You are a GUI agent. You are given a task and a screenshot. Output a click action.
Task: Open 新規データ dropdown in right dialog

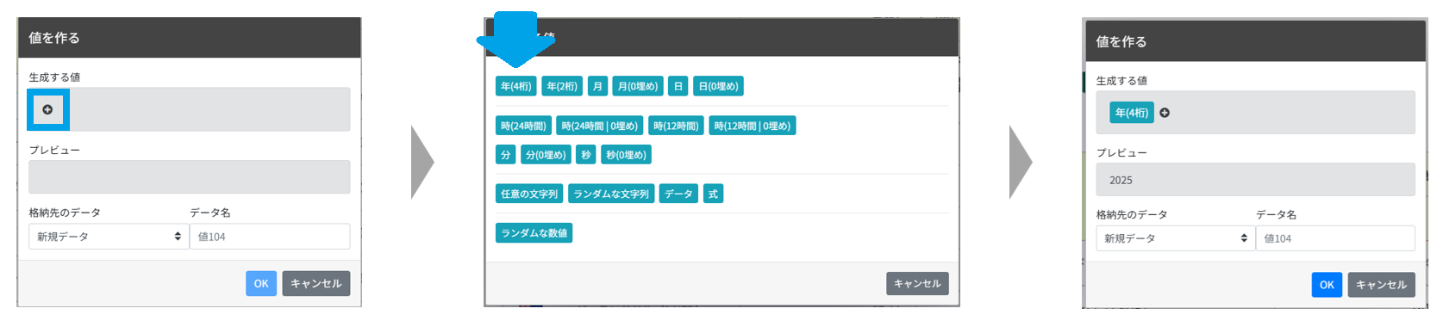(1176, 238)
